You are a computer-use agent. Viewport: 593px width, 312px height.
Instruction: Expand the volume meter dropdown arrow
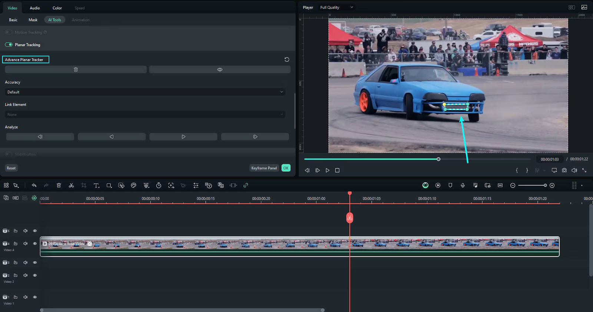(582, 185)
